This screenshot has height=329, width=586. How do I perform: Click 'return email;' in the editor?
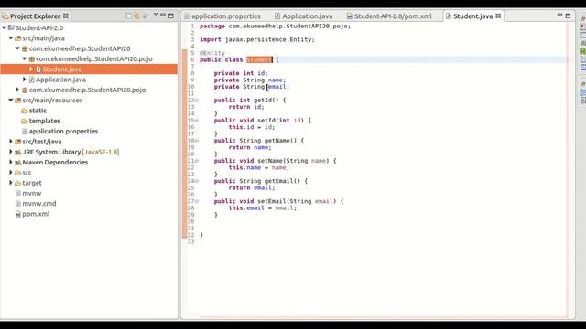coord(252,187)
